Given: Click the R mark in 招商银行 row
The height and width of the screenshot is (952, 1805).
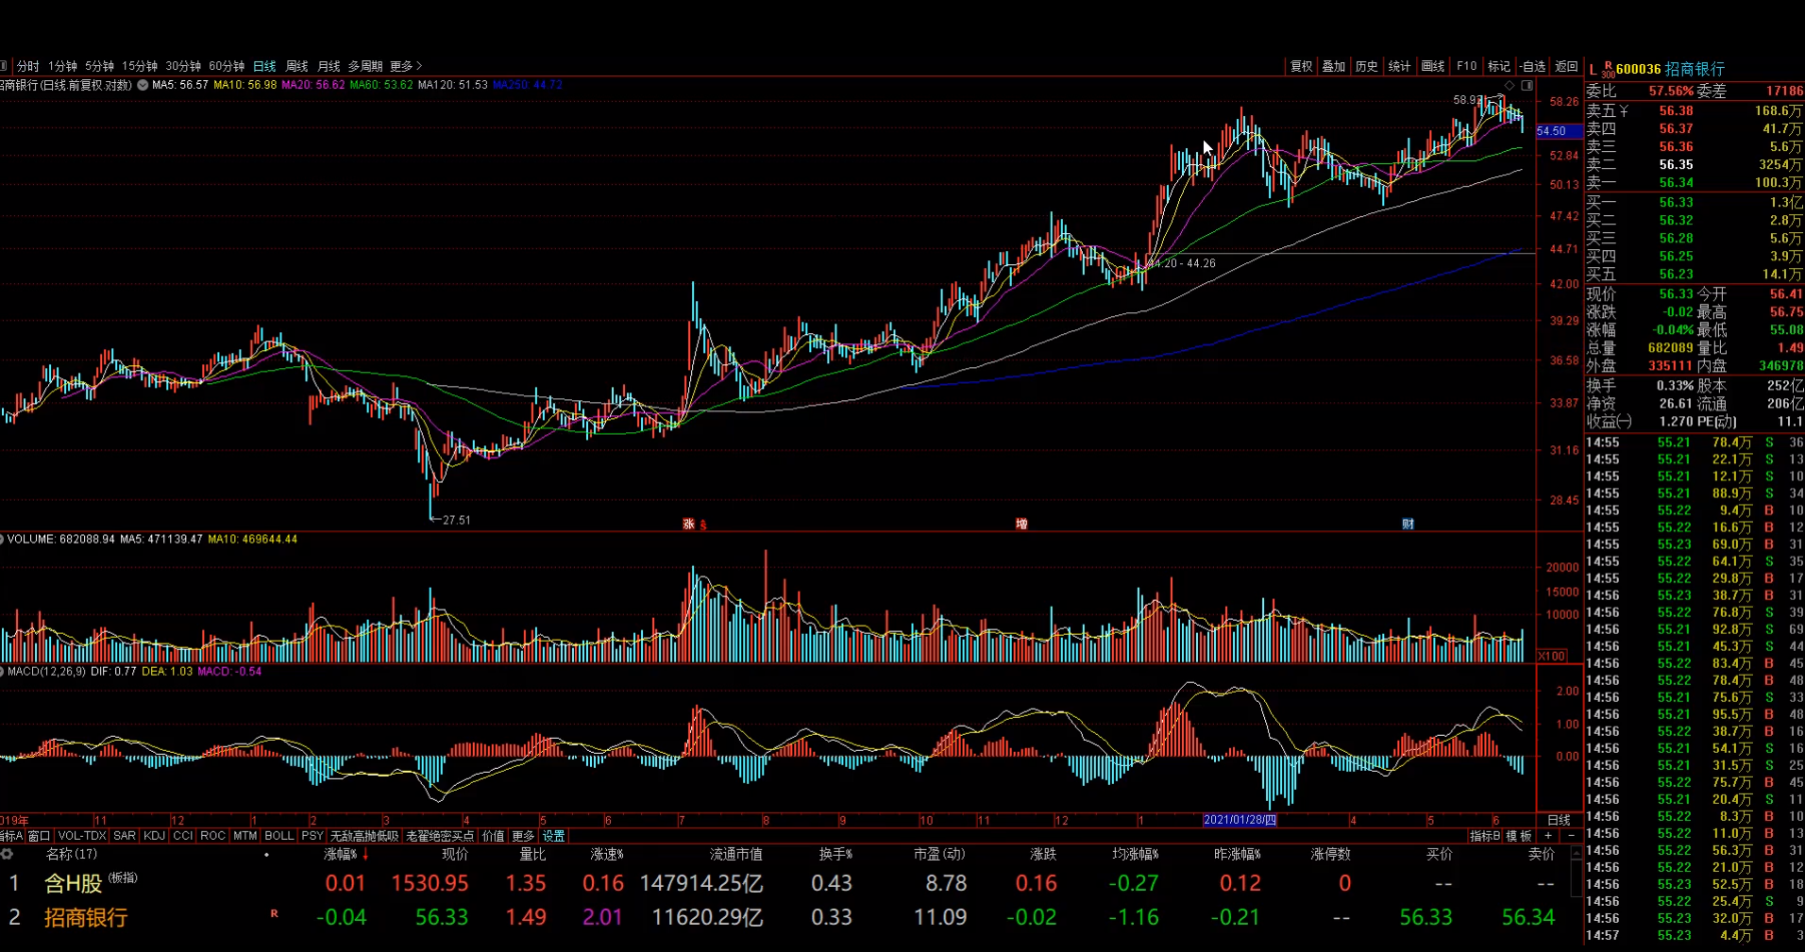Looking at the screenshot, I should (x=275, y=913).
